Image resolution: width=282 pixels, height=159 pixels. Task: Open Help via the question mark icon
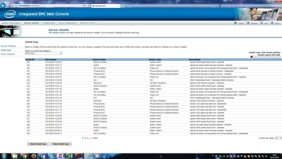point(261,23)
